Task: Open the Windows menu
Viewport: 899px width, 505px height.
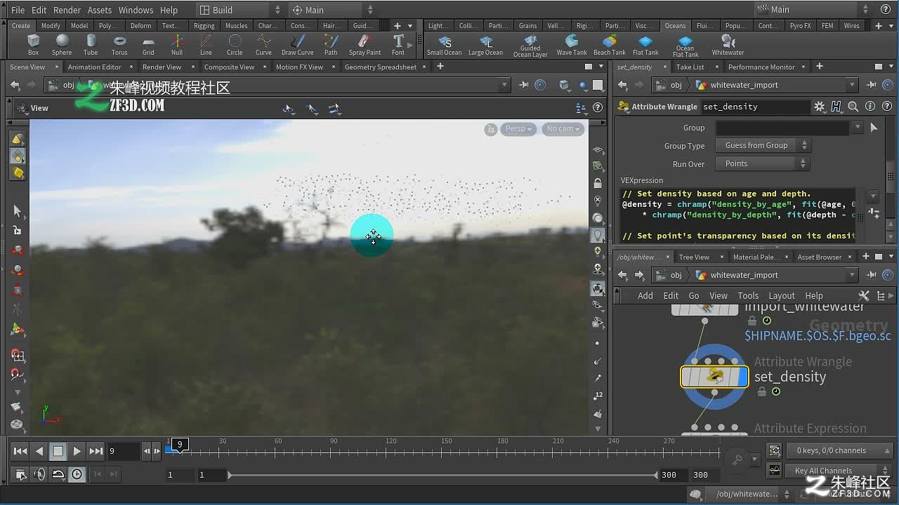Action: (x=136, y=10)
